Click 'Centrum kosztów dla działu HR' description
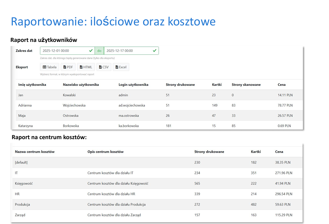The image size is (329, 224). click(111, 194)
